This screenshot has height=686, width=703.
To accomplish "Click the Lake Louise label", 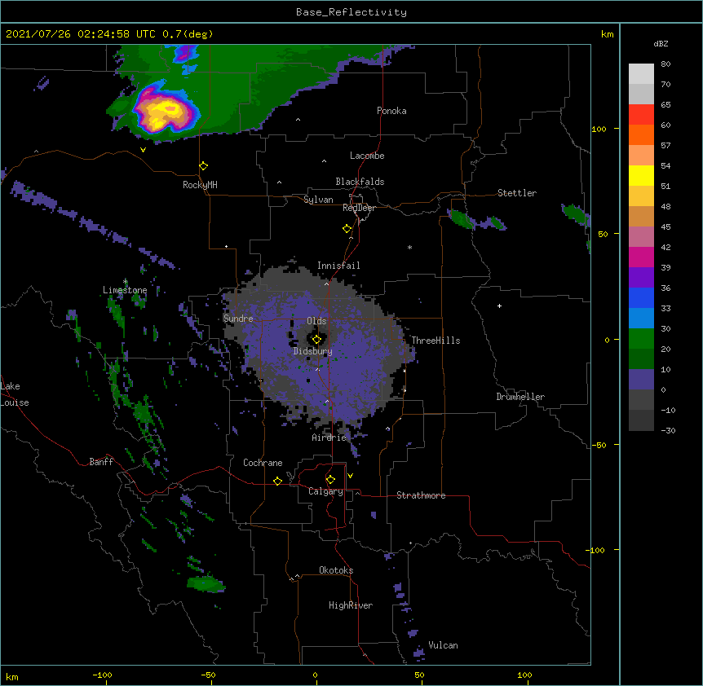I will point(15,394).
